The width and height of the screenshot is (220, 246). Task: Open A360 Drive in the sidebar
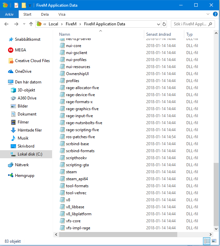[27, 98]
